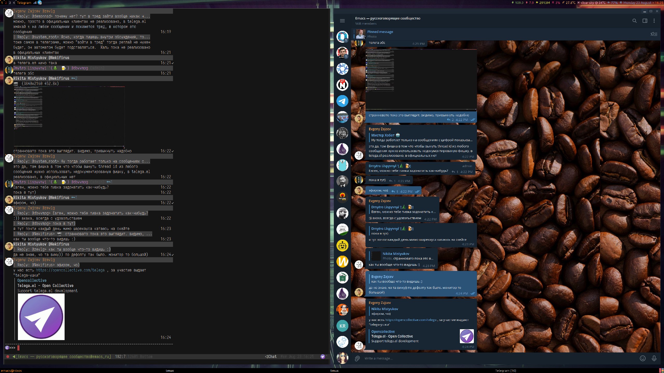Image resolution: width=664 pixels, height=373 pixels.
Task: Open the top chat with unread badge
Action: (342, 37)
